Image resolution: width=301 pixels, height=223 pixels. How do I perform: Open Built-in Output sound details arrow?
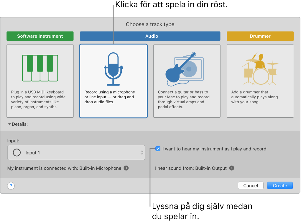[232, 168]
